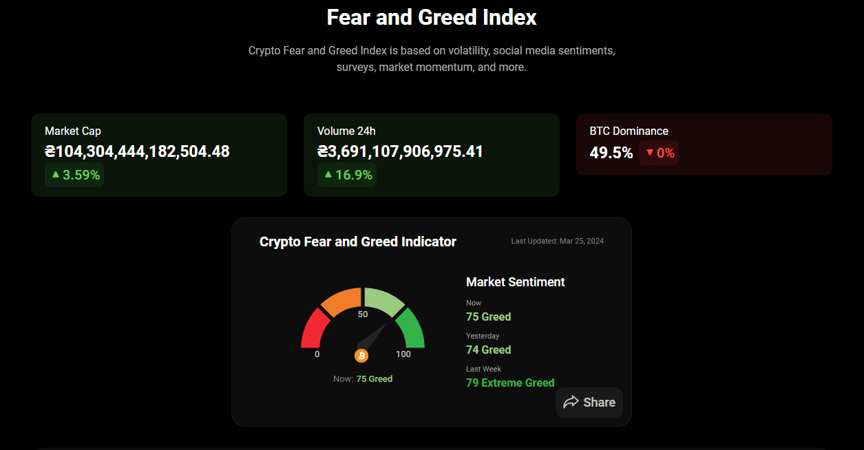Image resolution: width=864 pixels, height=450 pixels.
Task: Click the 74 Greed yesterday reading
Action: tap(488, 350)
